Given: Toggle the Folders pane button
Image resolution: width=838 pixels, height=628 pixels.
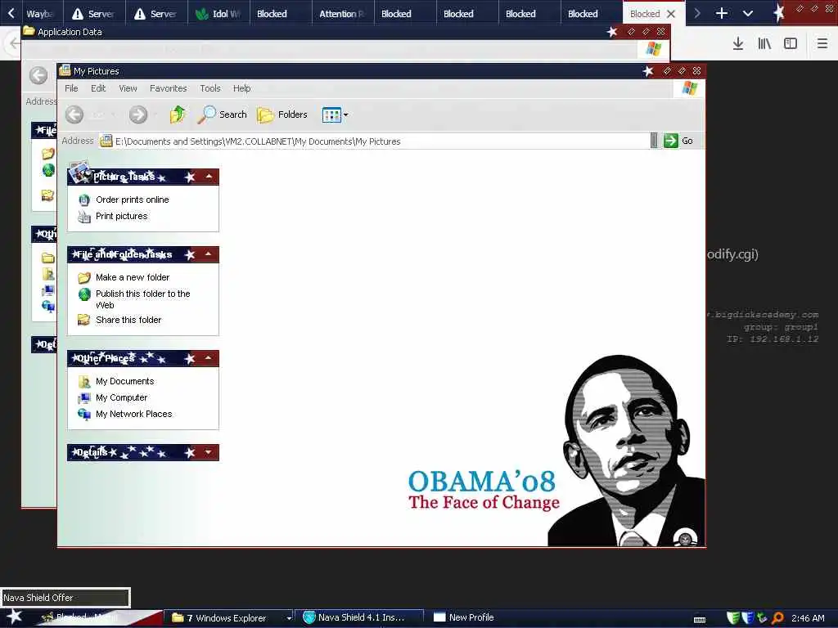Looking at the screenshot, I should pyautogui.click(x=282, y=114).
